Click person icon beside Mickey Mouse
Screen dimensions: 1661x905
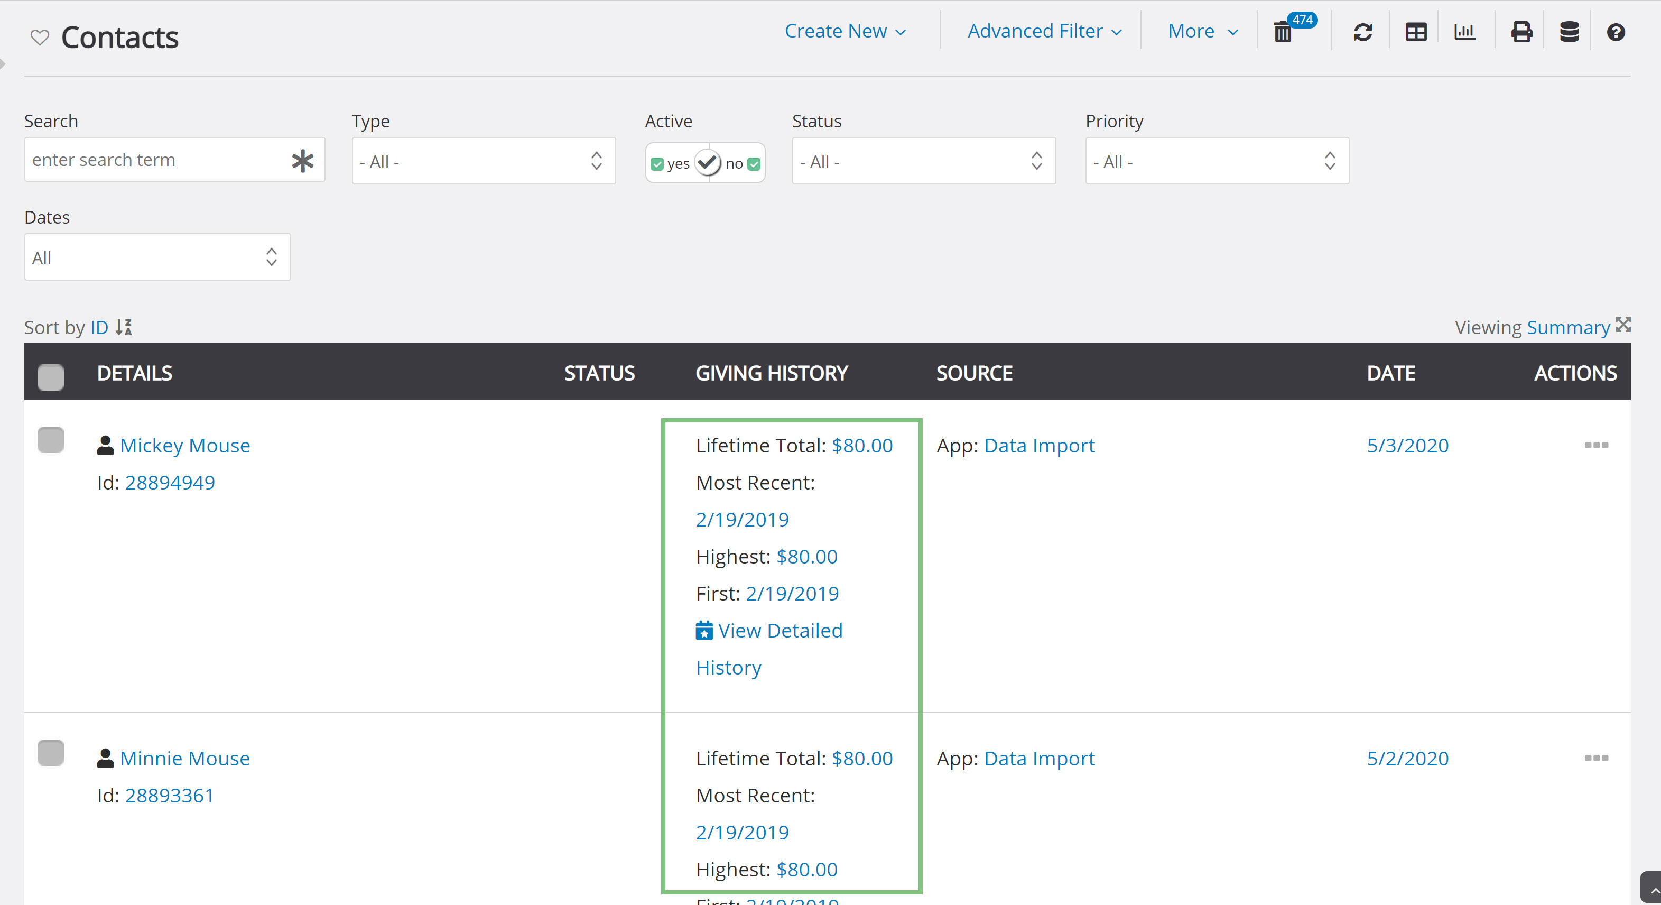[x=105, y=445]
